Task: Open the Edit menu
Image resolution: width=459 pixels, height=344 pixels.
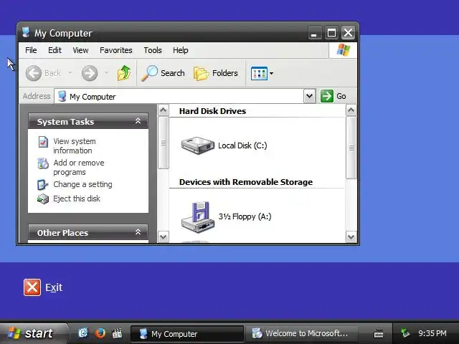Action: pyautogui.click(x=55, y=50)
